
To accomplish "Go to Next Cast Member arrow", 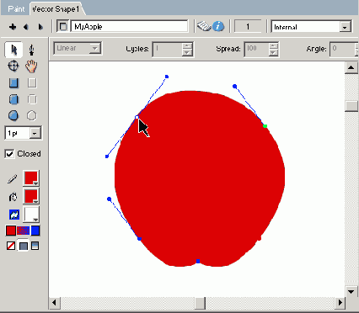I will point(40,27).
